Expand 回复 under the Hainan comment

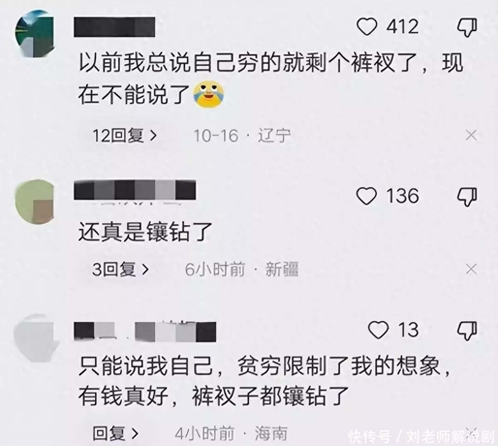pos(116,434)
